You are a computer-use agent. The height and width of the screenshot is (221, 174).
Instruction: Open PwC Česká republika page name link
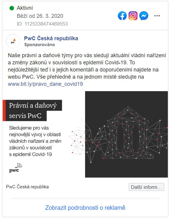[51, 38]
